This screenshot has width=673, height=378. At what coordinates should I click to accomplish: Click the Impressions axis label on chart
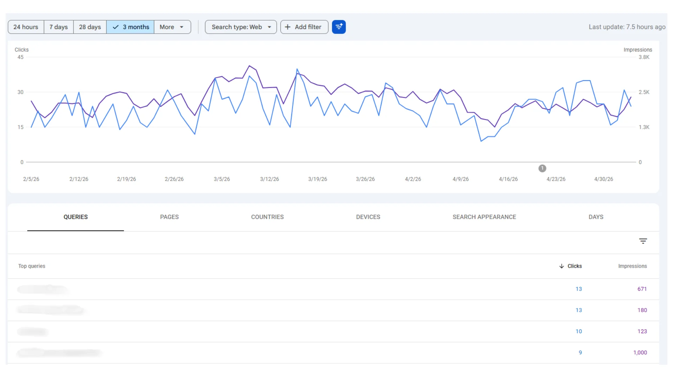click(x=638, y=50)
